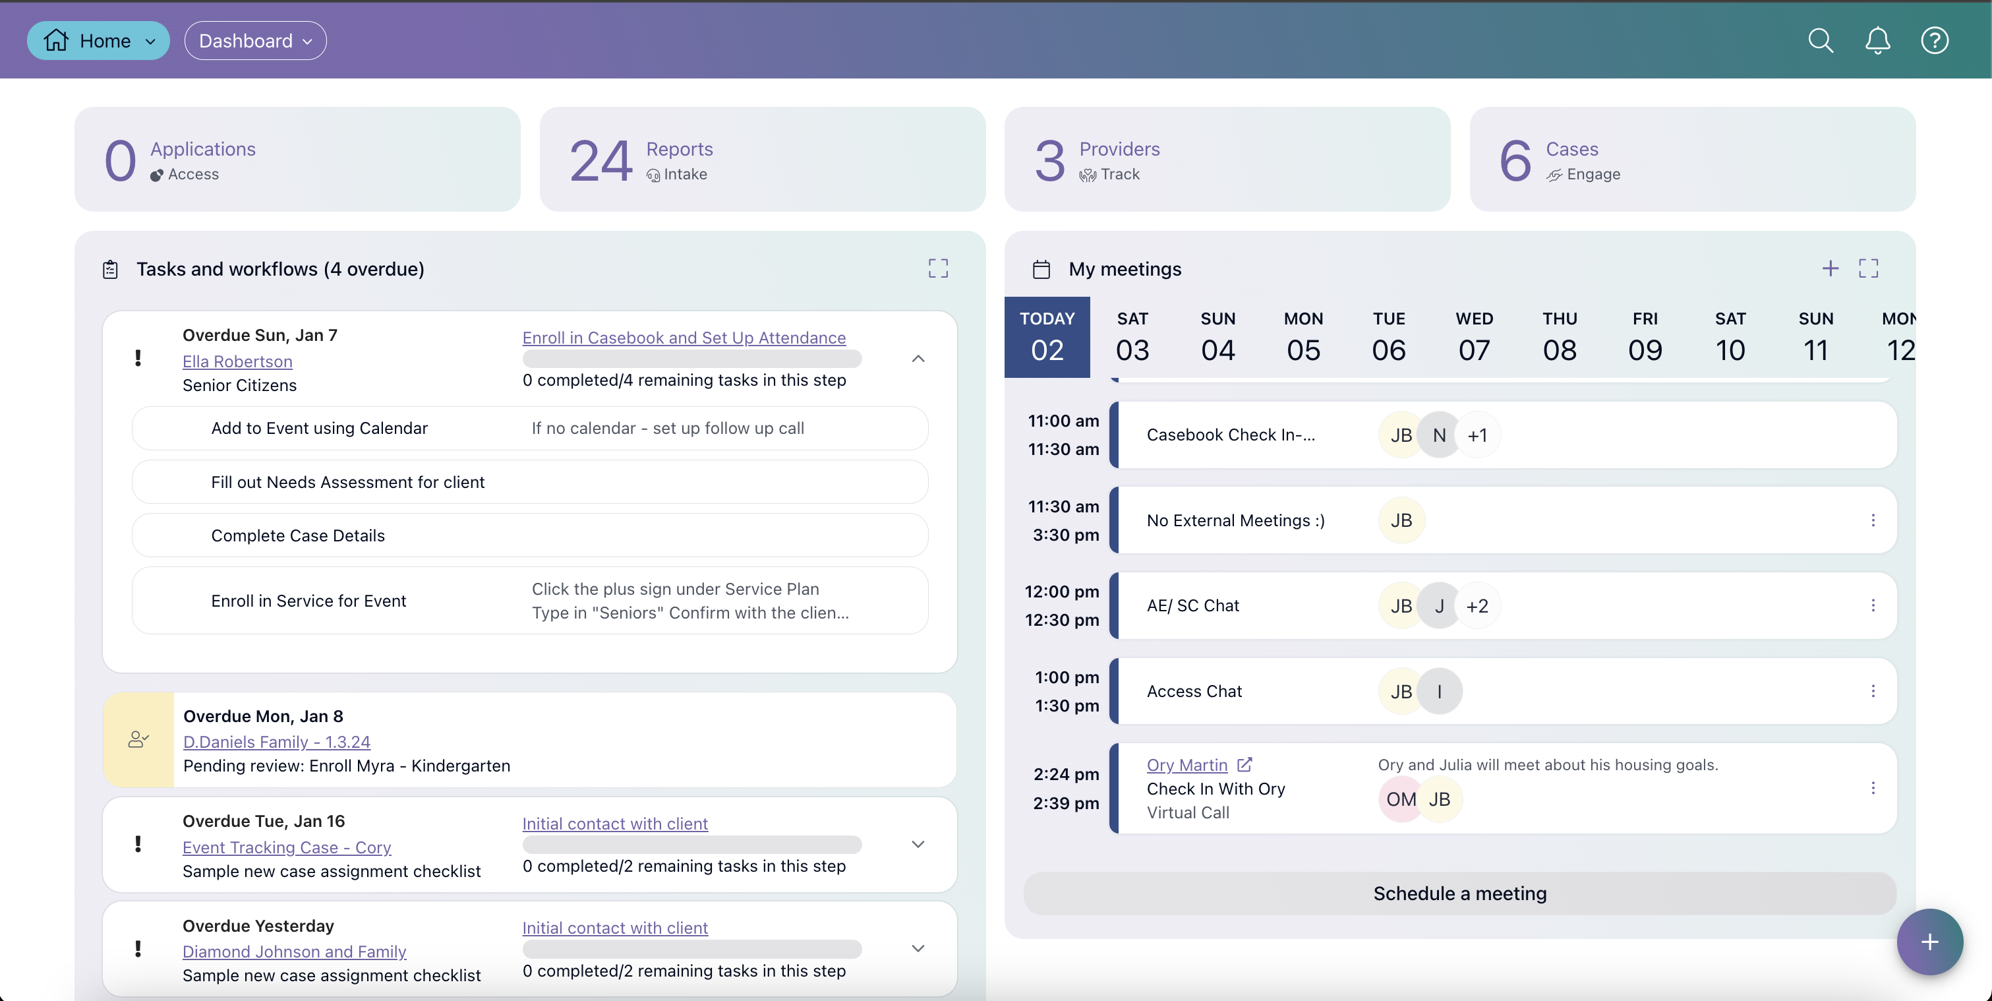Viewport: 1992px width, 1001px height.
Task: Open the notifications bell
Action: (1877, 40)
